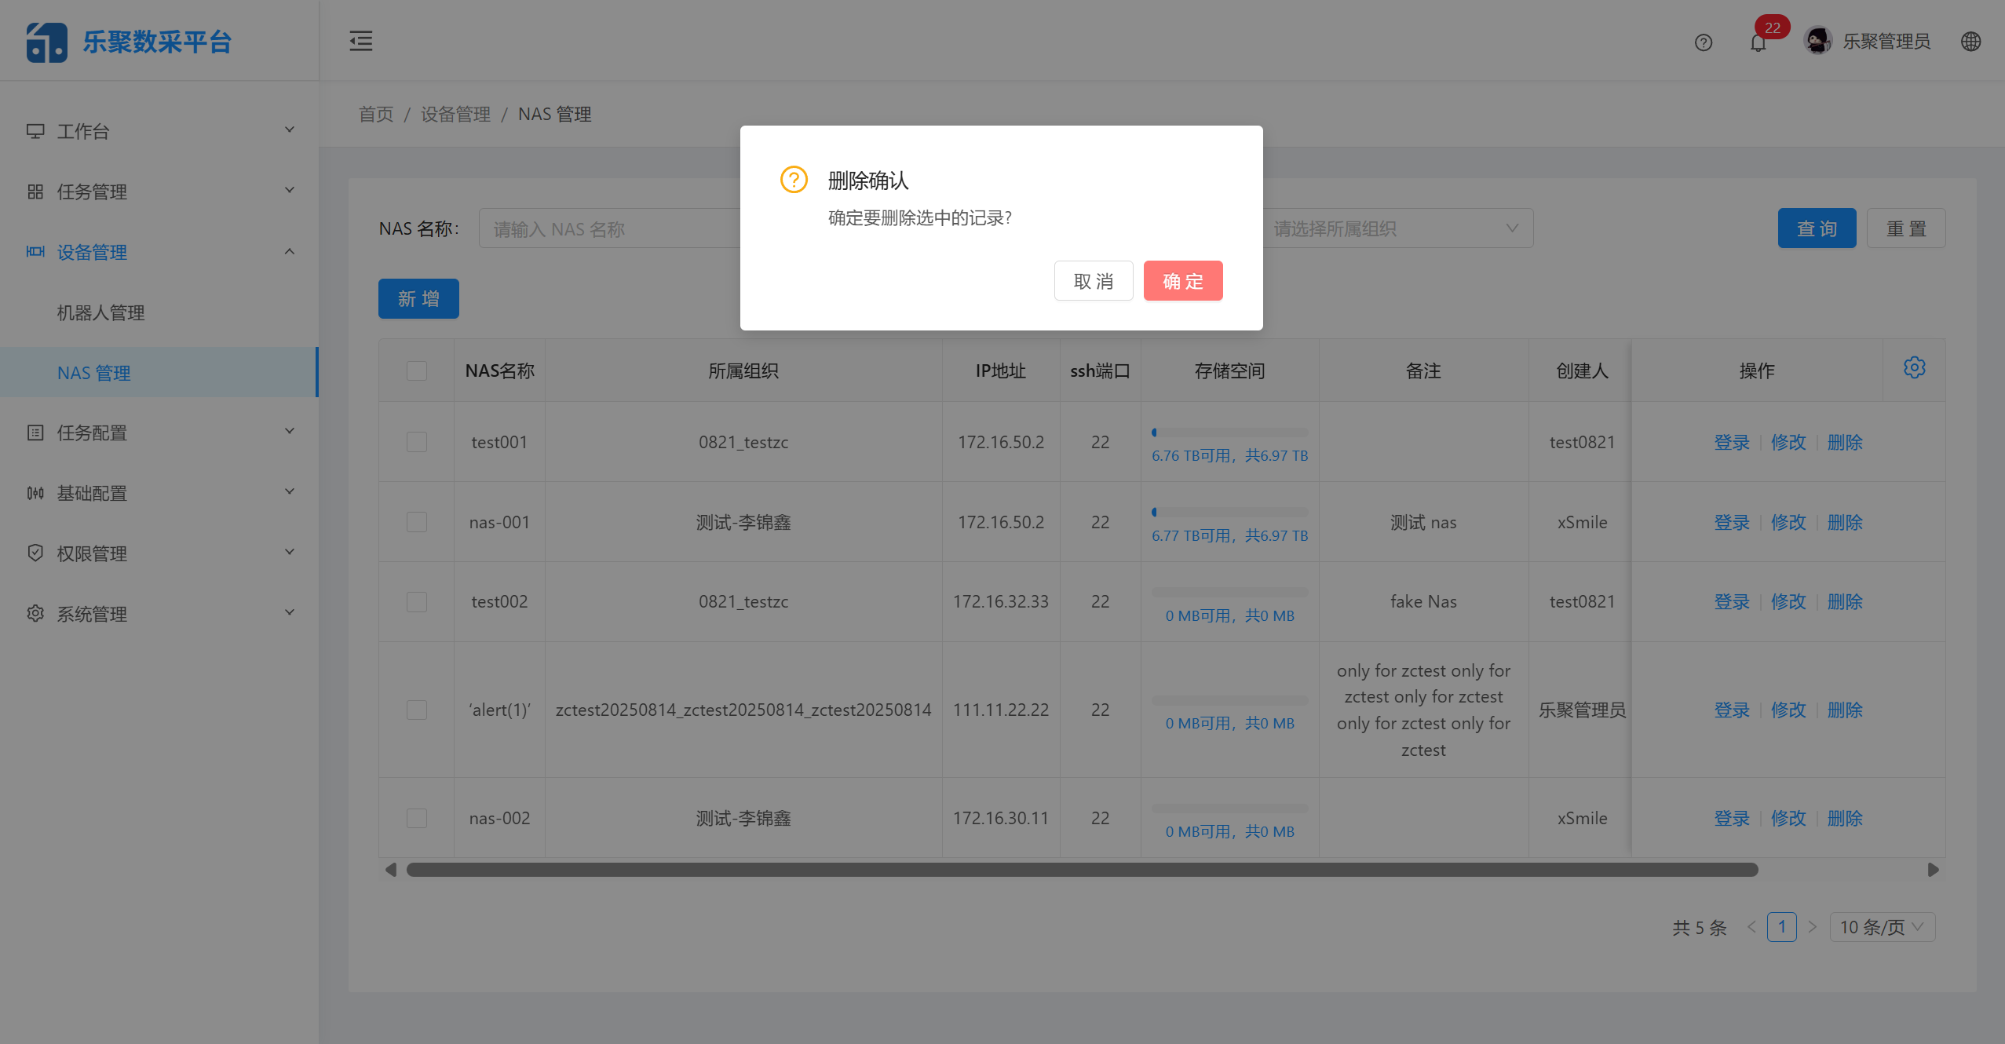
Task: Click 取消 to cancel deletion
Action: [x=1093, y=281]
